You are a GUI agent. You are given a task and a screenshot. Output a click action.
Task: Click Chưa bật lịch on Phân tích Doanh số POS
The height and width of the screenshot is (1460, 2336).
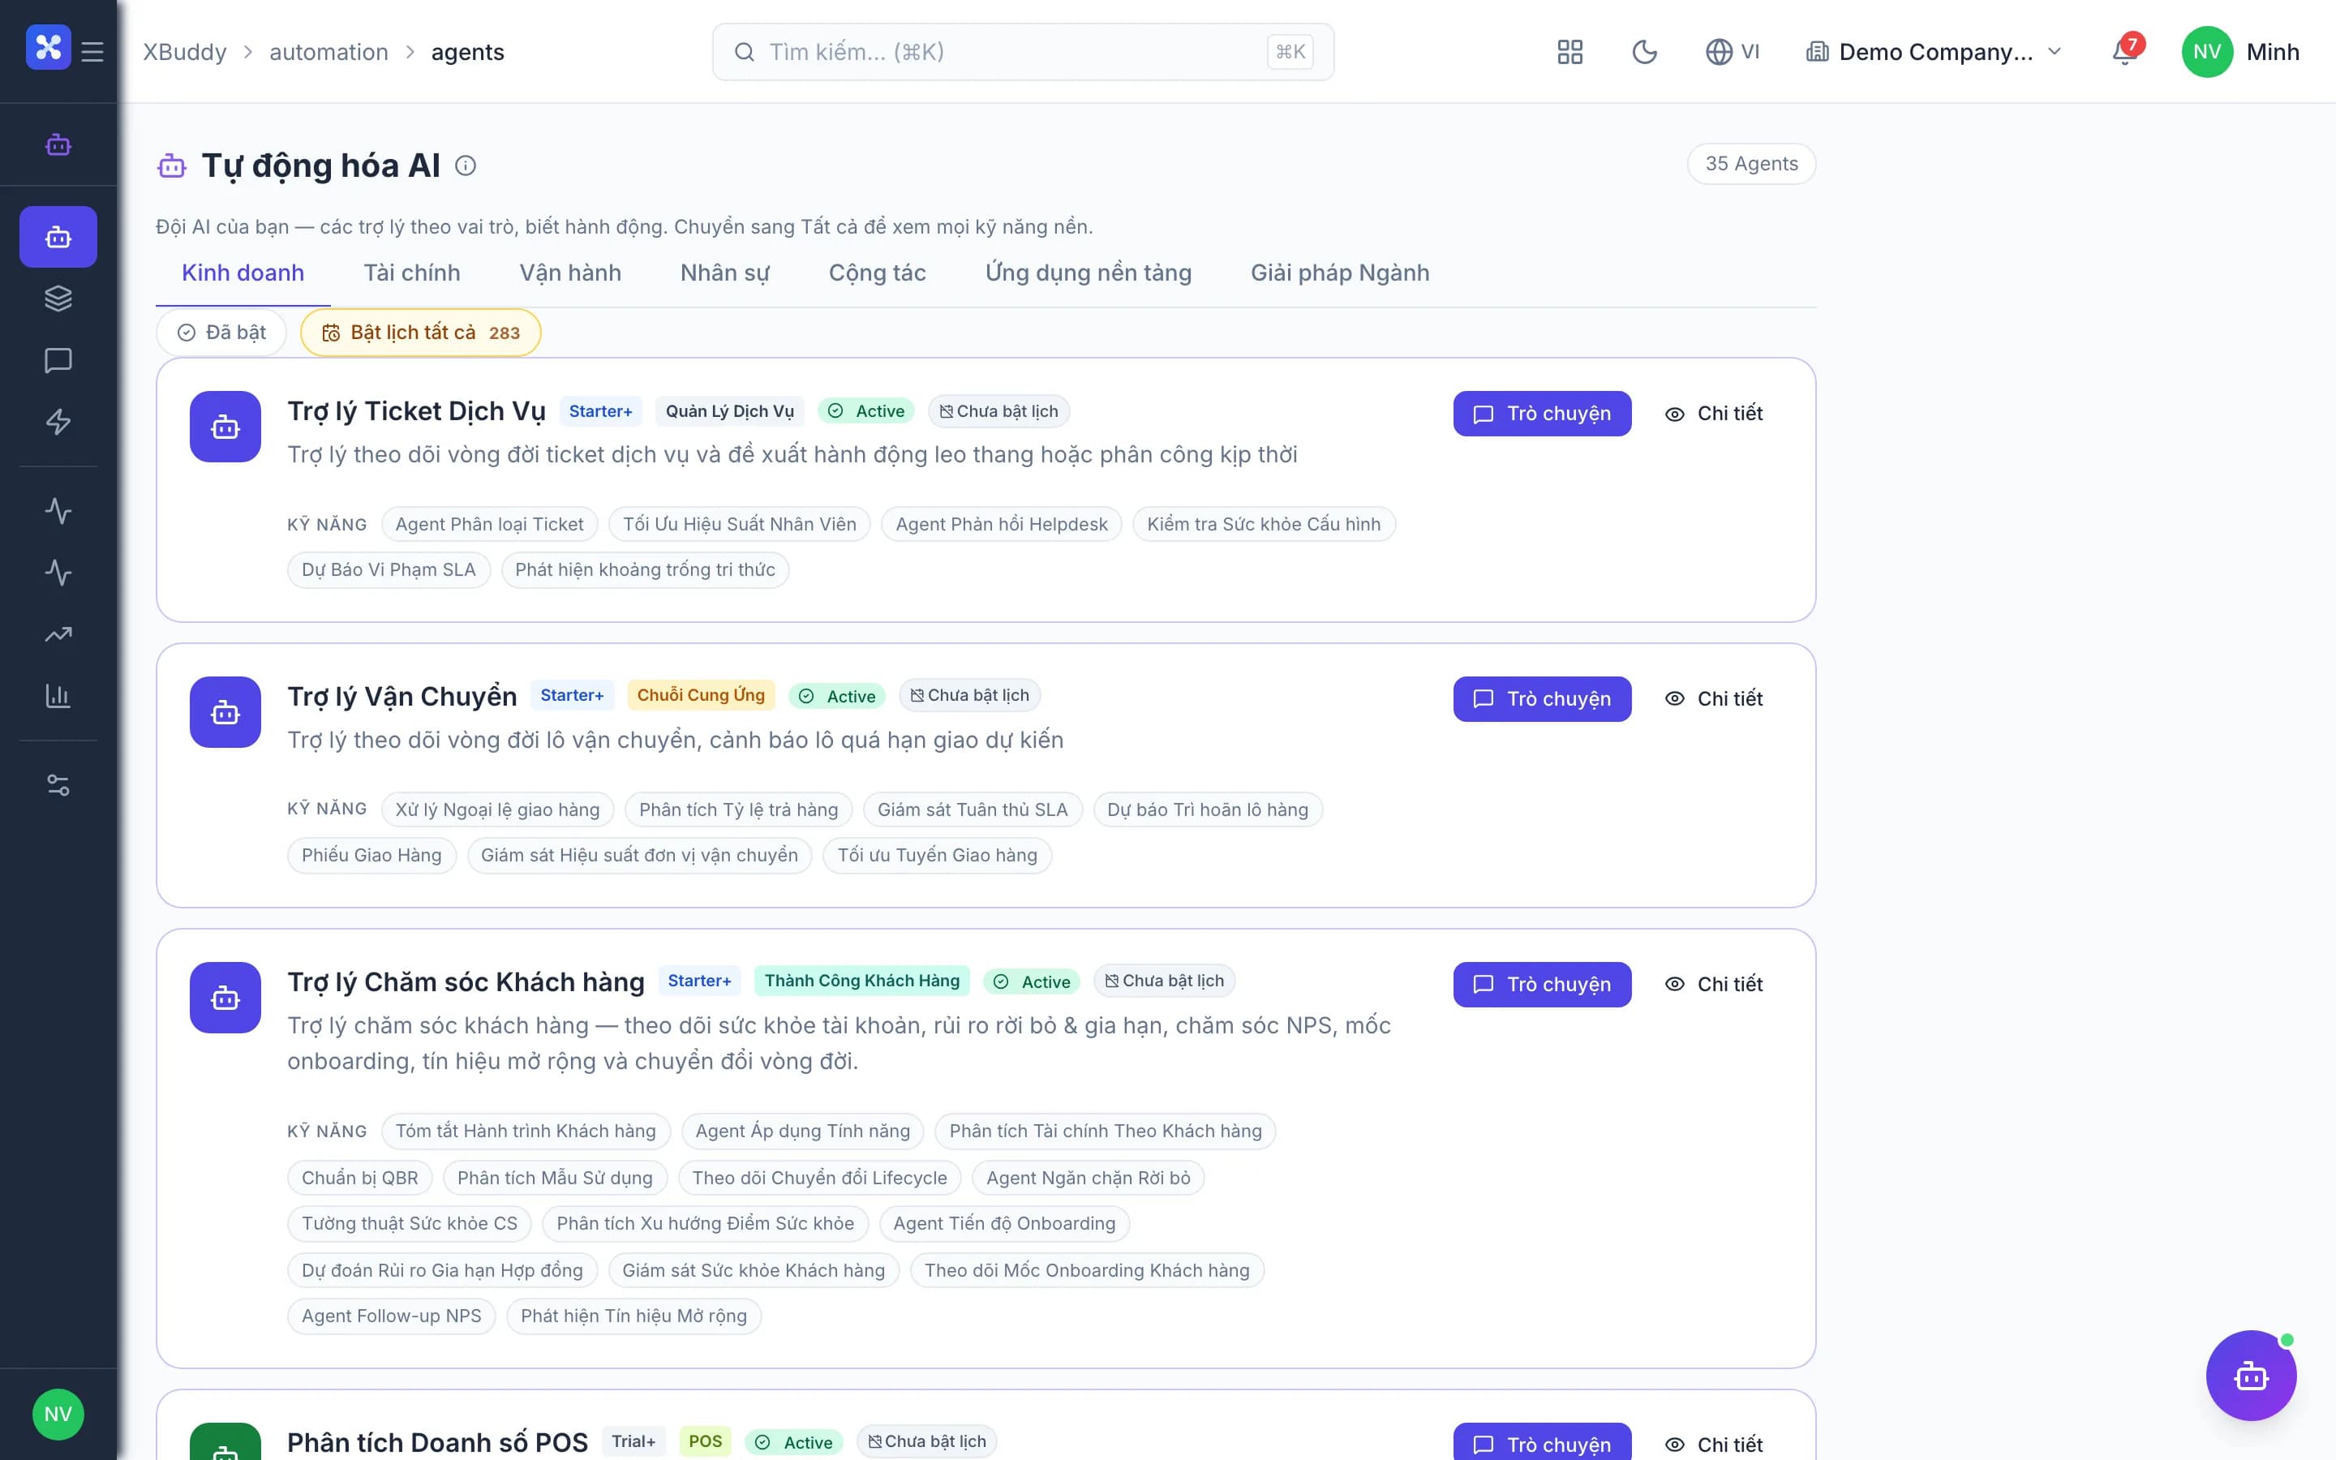point(926,1441)
